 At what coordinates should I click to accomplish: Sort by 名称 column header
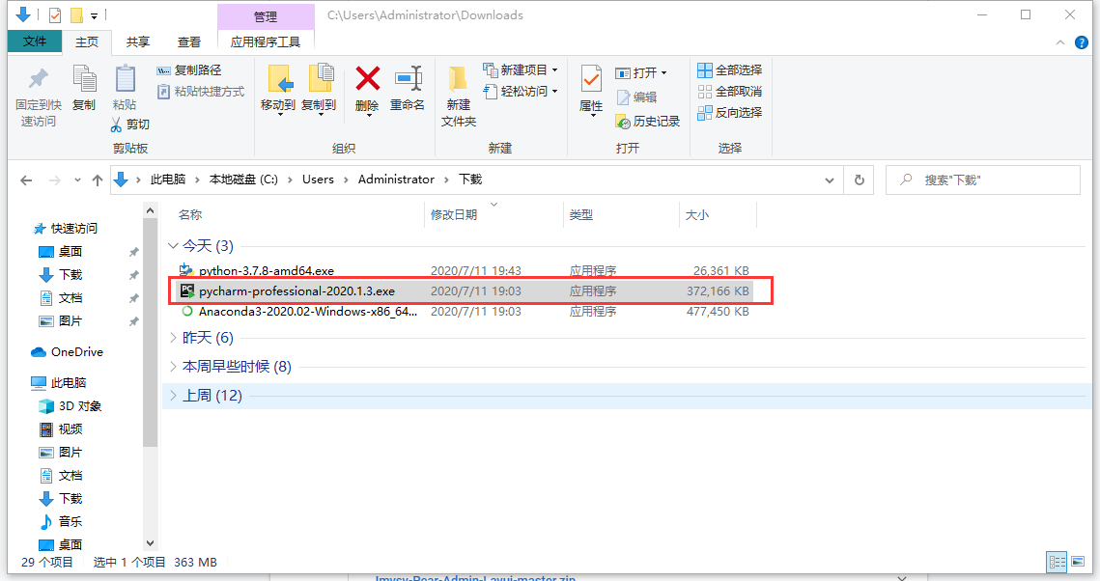[190, 214]
